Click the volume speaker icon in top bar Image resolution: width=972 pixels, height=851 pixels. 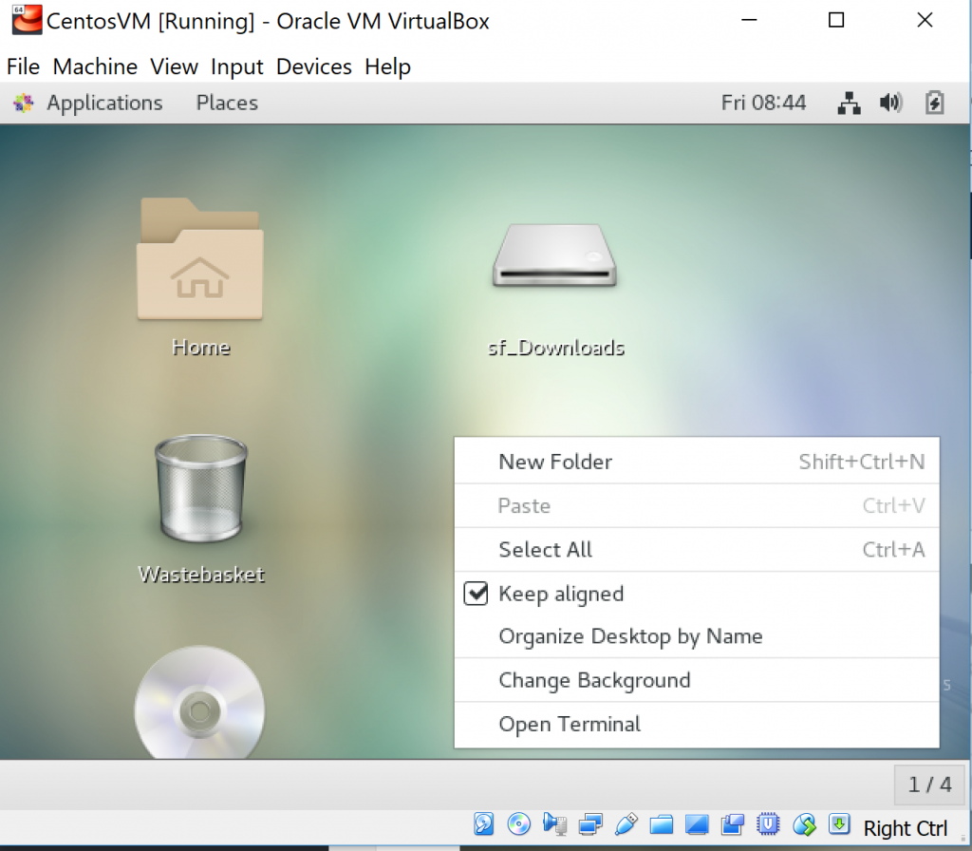(x=891, y=103)
